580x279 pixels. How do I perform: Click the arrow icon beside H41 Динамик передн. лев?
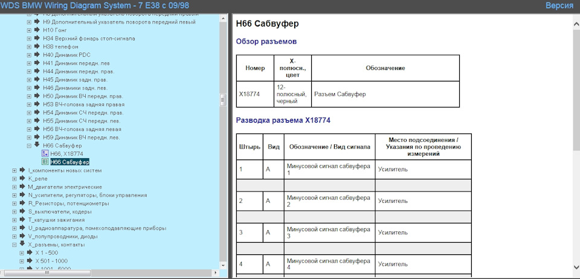tap(37, 63)
